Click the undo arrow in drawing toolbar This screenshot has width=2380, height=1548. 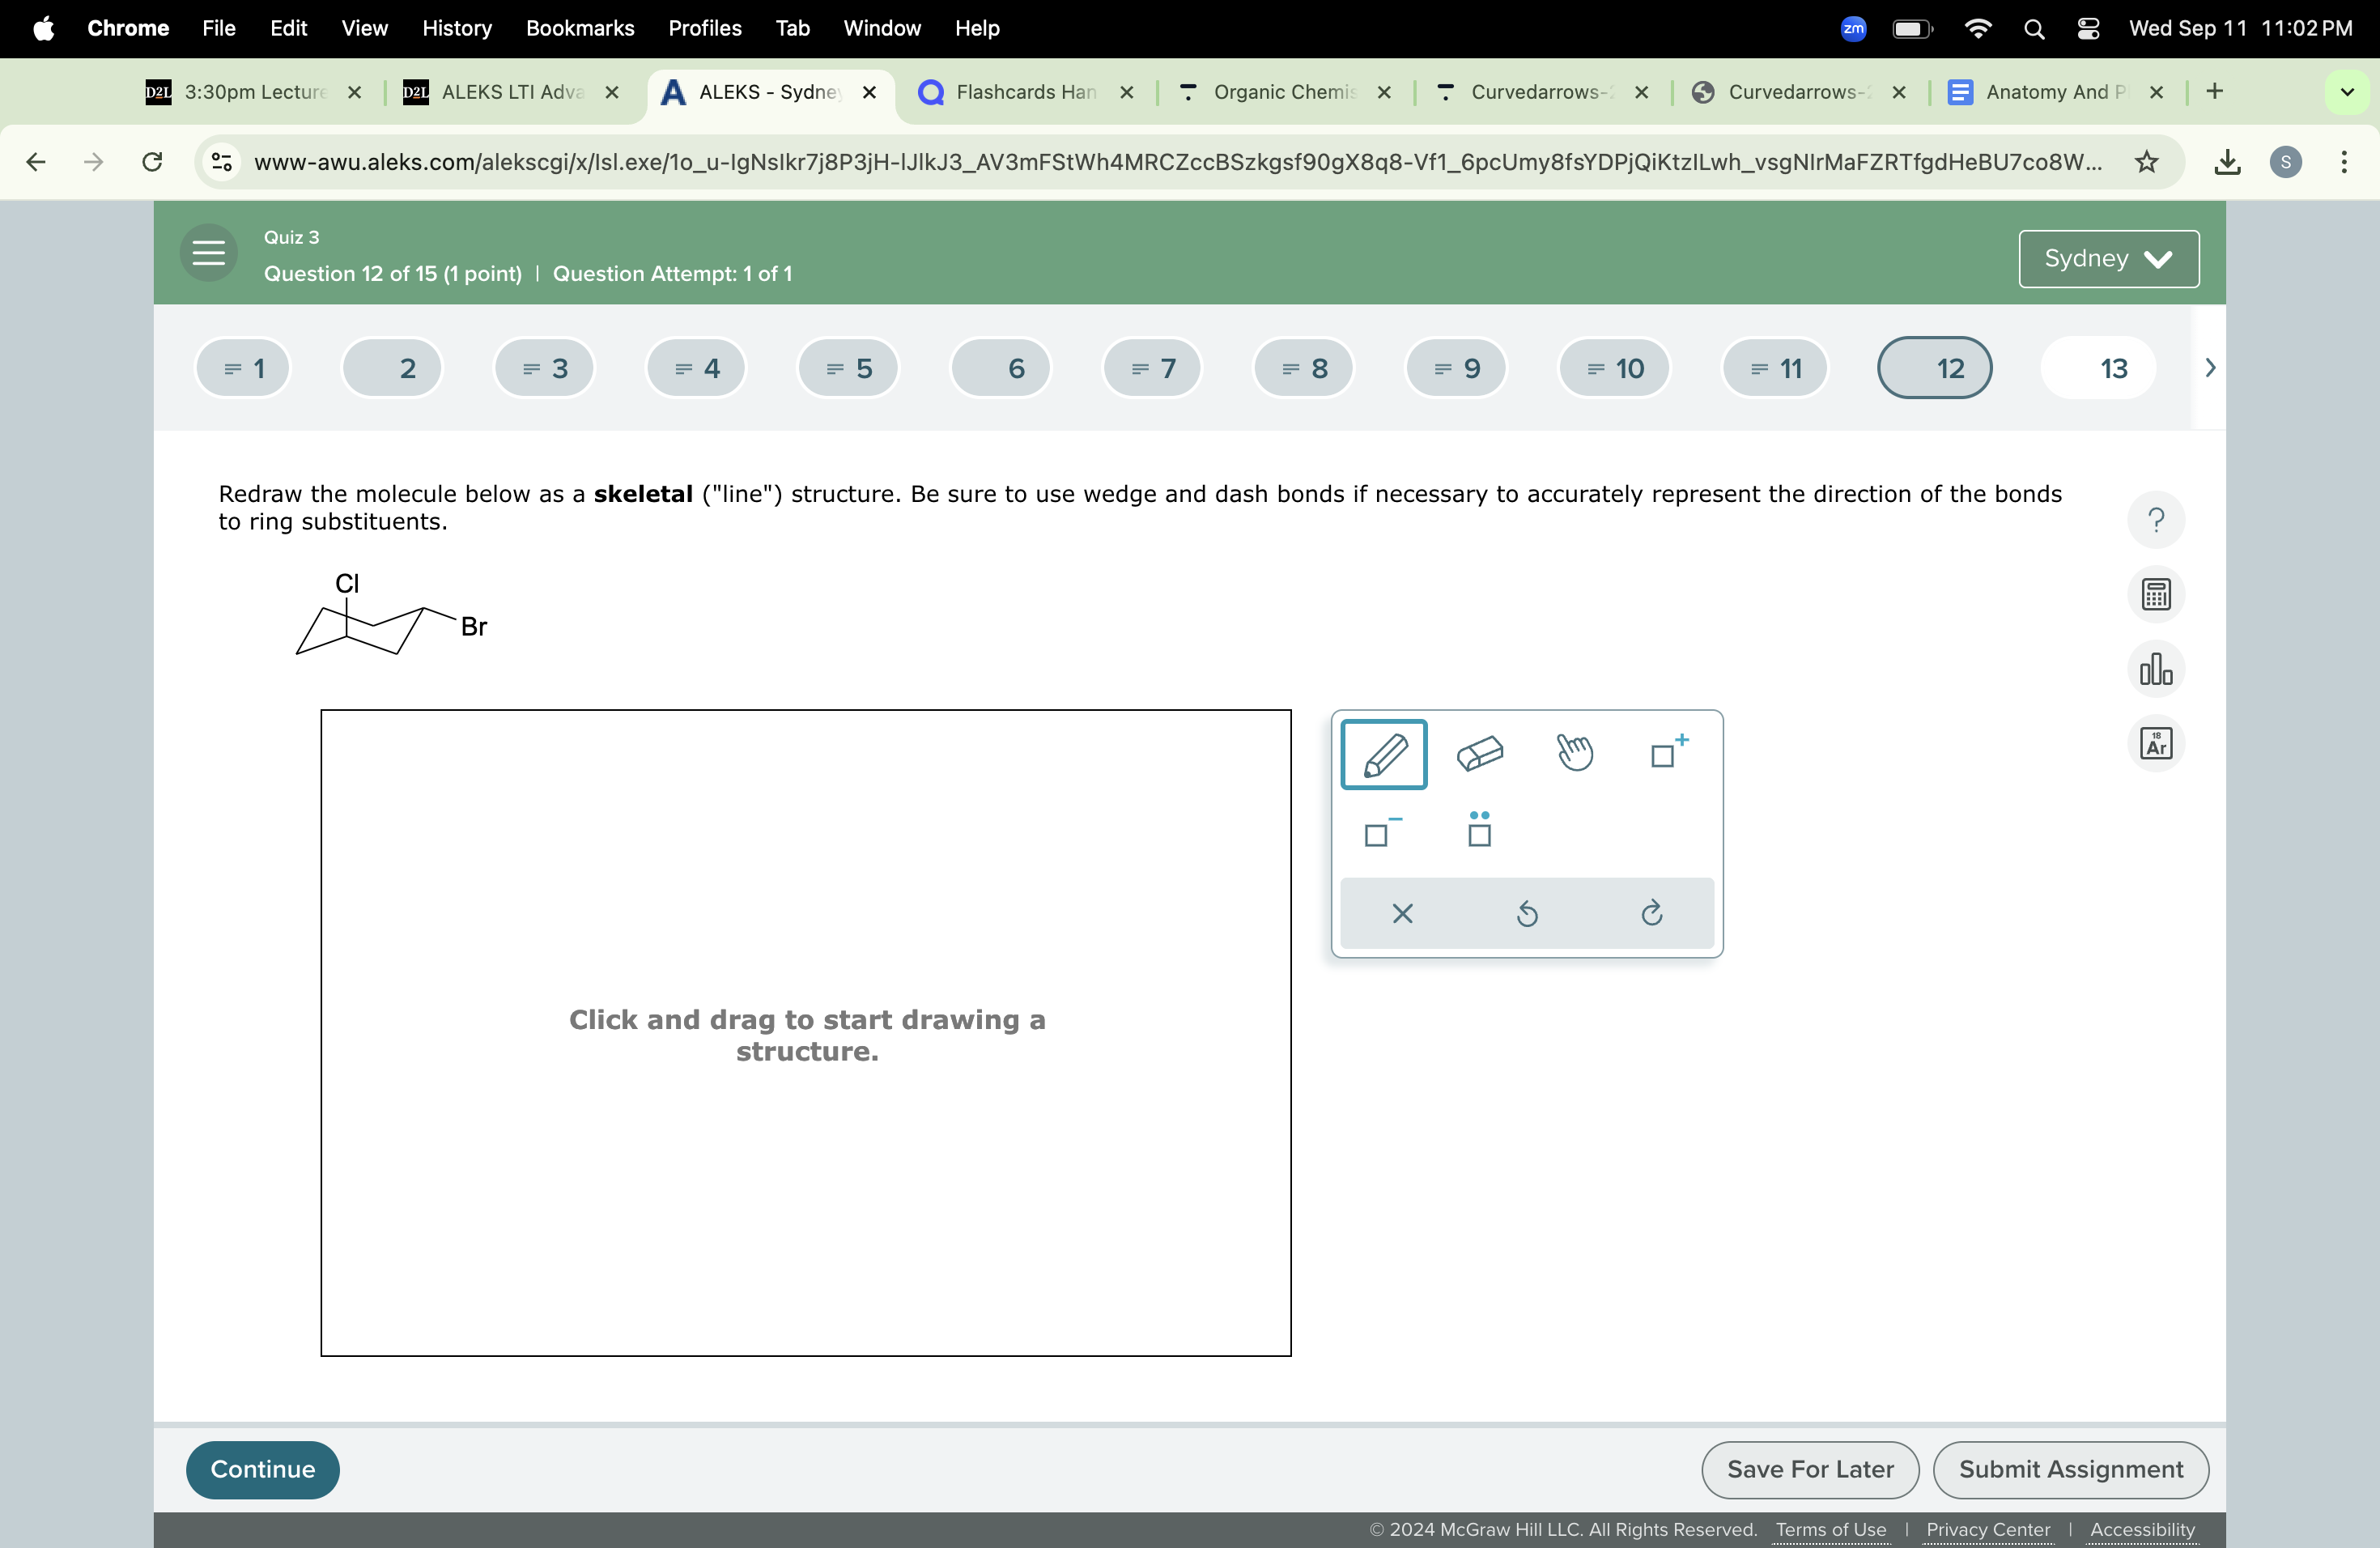(x=1526, y=913)
